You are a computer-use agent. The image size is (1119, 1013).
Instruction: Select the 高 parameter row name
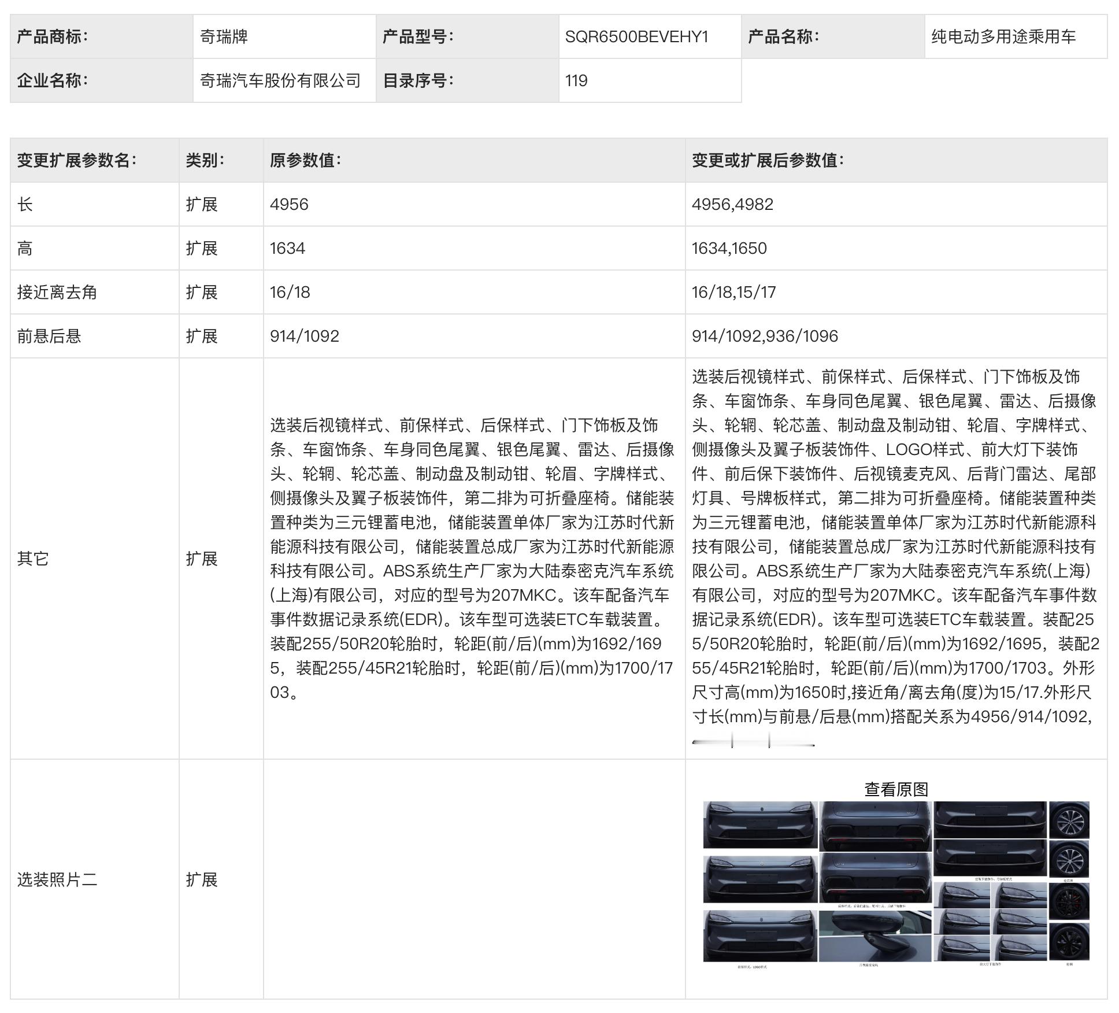coord(25,248)
